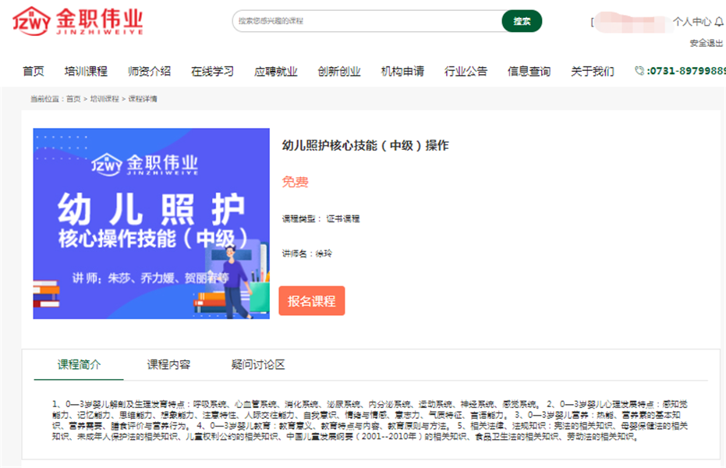This screenshot has width=726, height=468.
Task: Click the orange 报名课程 enroll button
Action: click(x=312, y=301)
